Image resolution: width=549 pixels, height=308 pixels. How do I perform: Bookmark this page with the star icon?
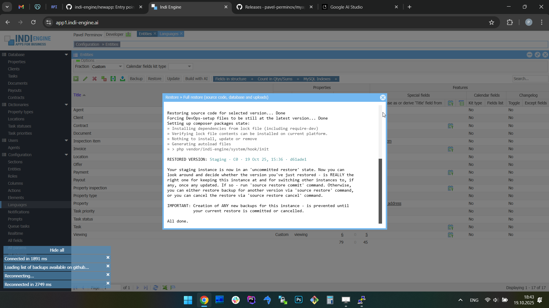click(491, 23)
